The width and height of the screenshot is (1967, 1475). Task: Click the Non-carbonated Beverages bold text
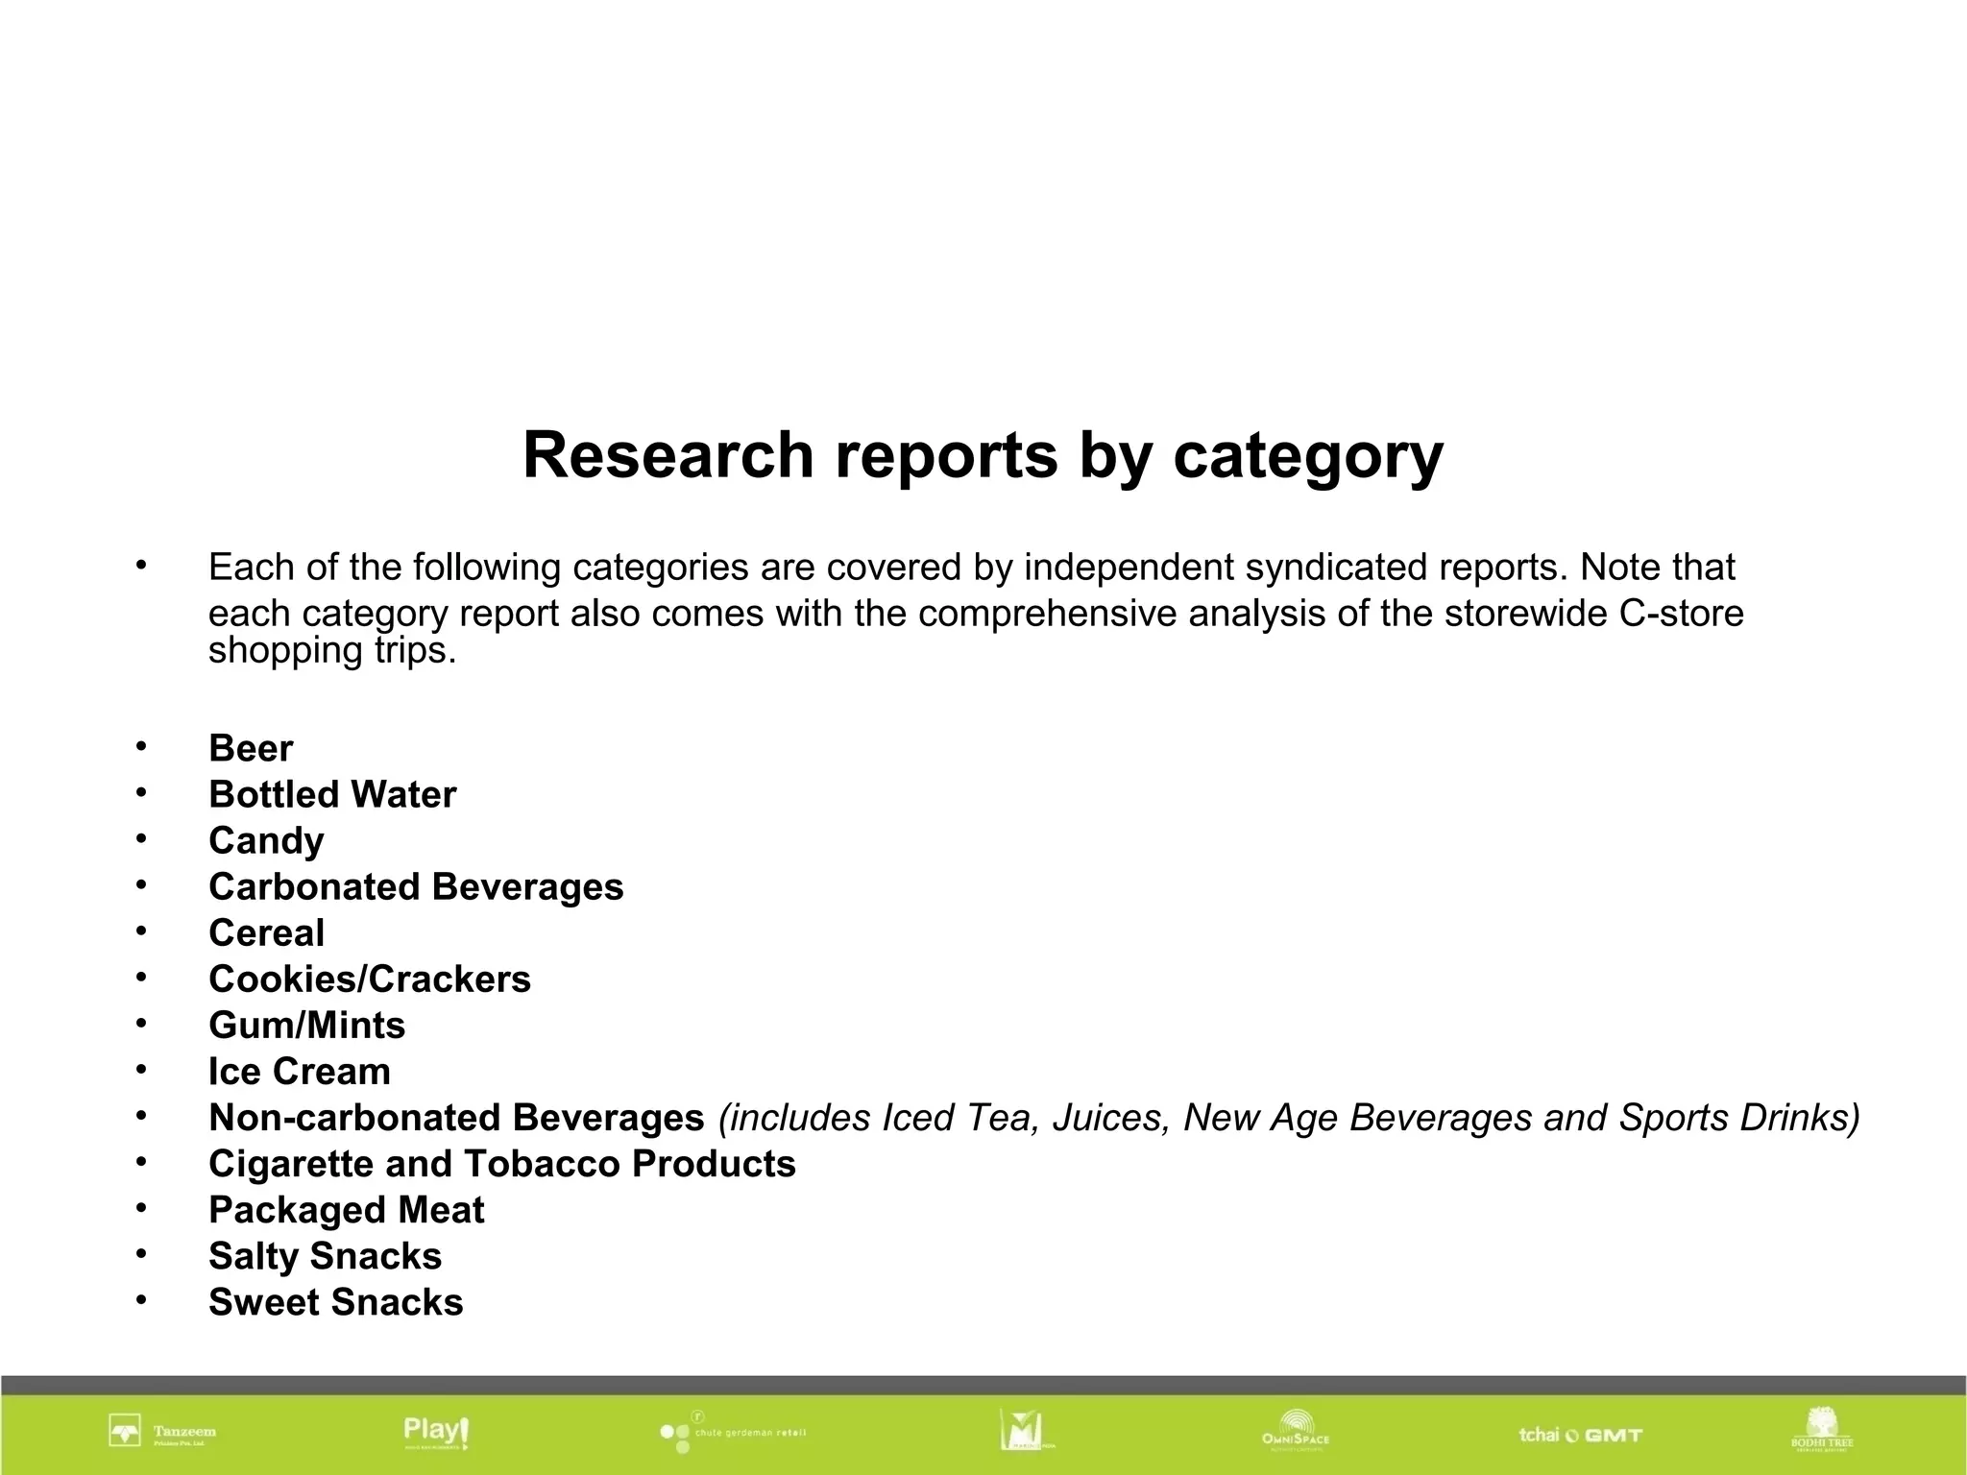click(x=456, y=1117)
